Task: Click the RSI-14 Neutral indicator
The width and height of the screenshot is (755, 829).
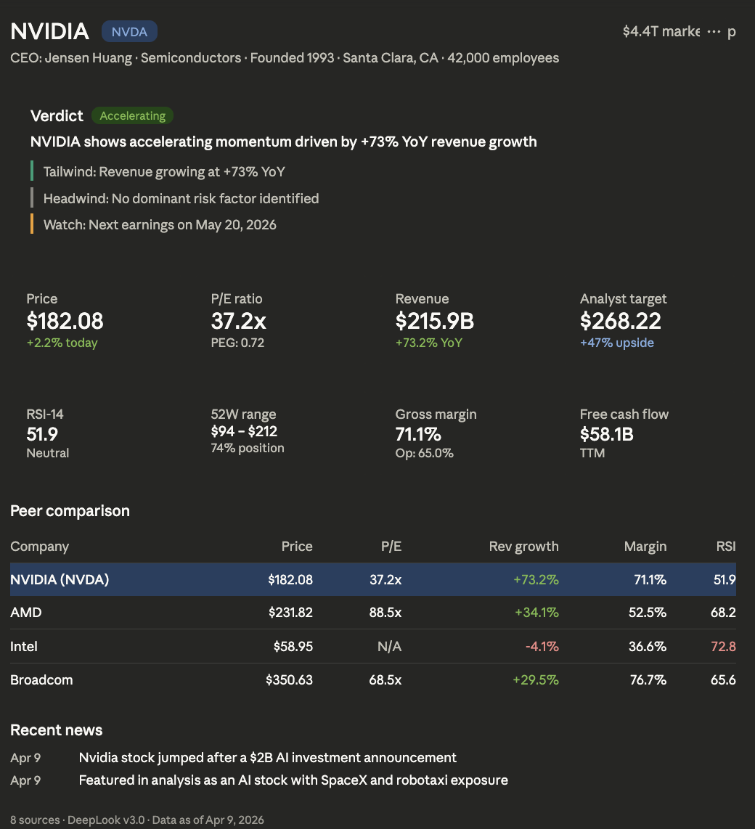Action: [48, 453]
